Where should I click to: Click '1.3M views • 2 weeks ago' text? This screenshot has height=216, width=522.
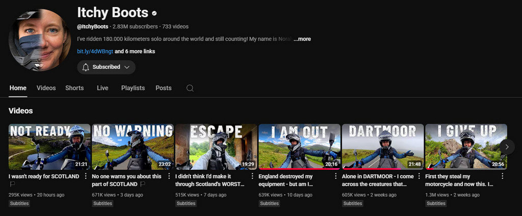click(453, 195)
